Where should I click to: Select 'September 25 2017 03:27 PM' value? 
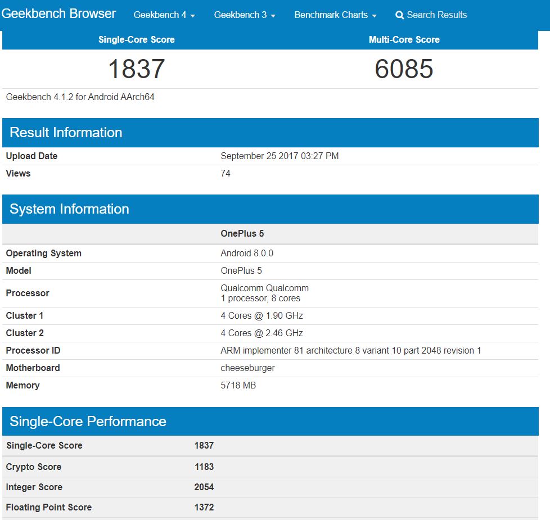pos(279,156)
